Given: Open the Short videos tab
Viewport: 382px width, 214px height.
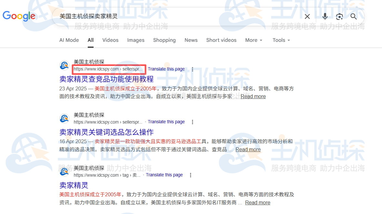Looking at the screenshot, I should pos(221,40).
